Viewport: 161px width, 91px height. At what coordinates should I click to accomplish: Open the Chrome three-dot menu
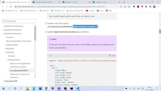158,7
